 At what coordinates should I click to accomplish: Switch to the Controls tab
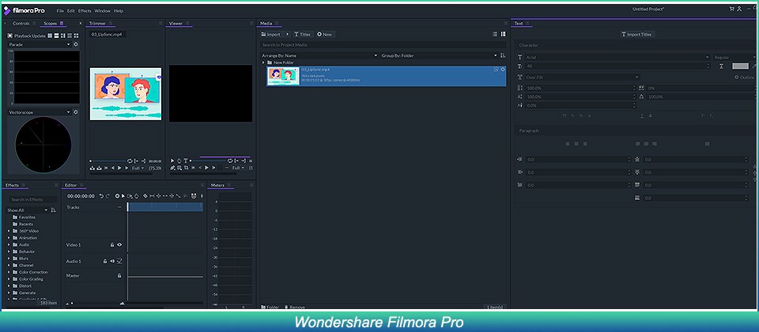pos(21,23)
